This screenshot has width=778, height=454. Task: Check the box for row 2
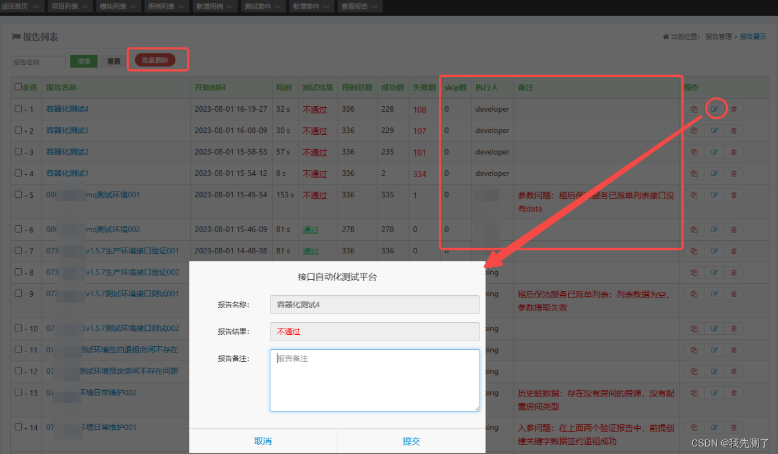point(18,130)
